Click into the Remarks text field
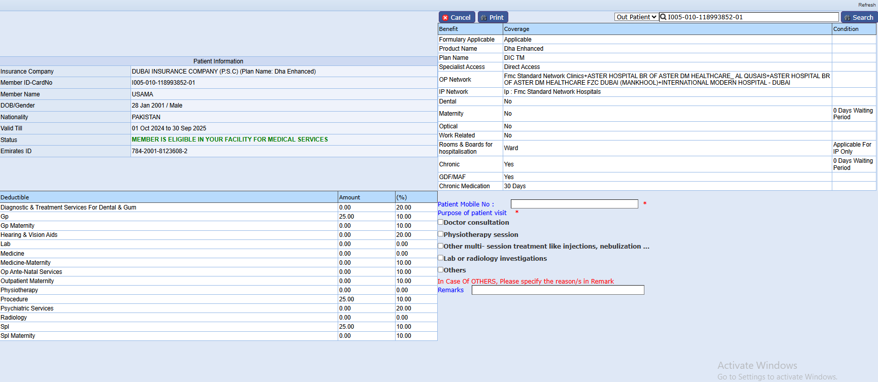This screenshot has height=382, width=878. pos(558,290)
